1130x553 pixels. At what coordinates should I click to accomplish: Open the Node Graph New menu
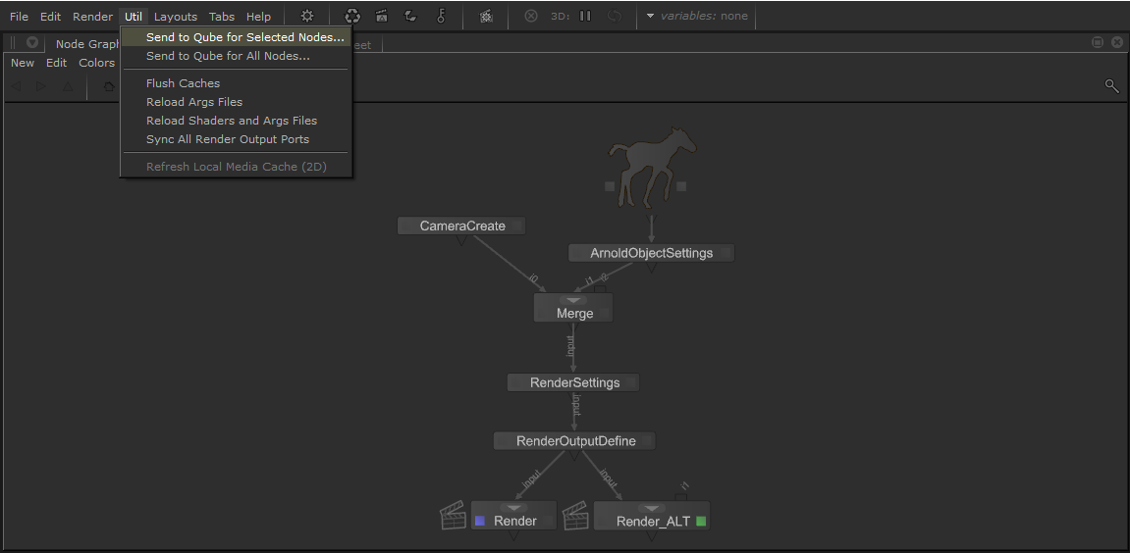(23, 63)
